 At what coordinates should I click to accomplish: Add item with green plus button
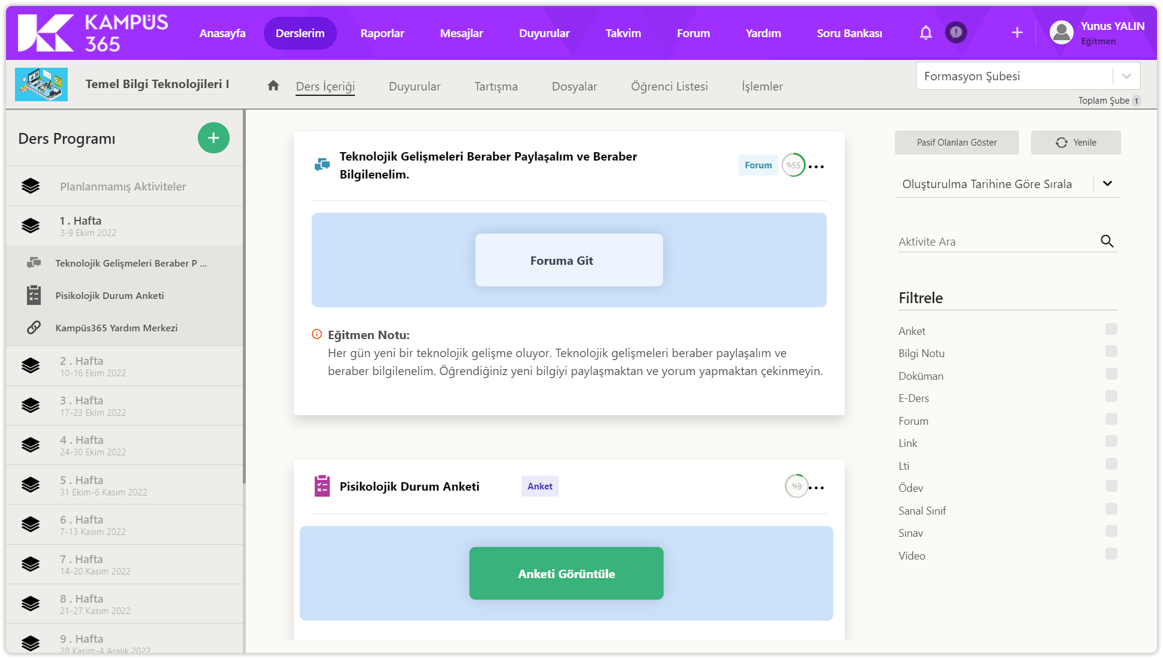point(213,138)
